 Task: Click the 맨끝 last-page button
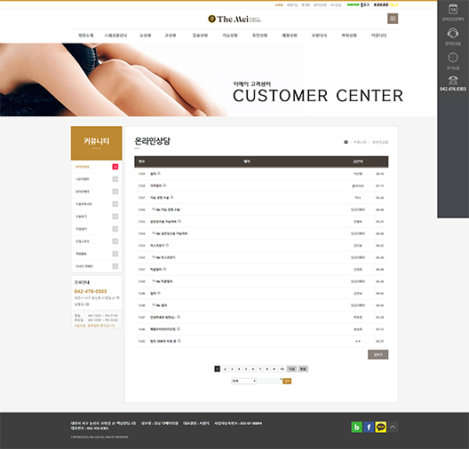pos(303,369)
